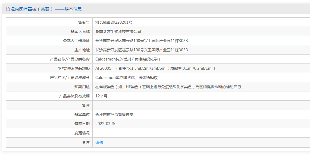Image resolution: width=310 pixels, height=159 pixels.
Task: Select the filing date 2022-03-30
Action: (106, 124)
